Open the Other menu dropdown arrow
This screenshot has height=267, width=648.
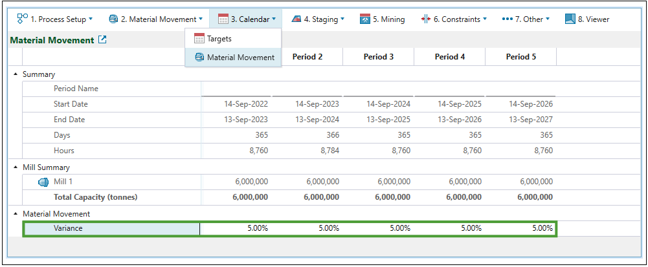point(548,19)
